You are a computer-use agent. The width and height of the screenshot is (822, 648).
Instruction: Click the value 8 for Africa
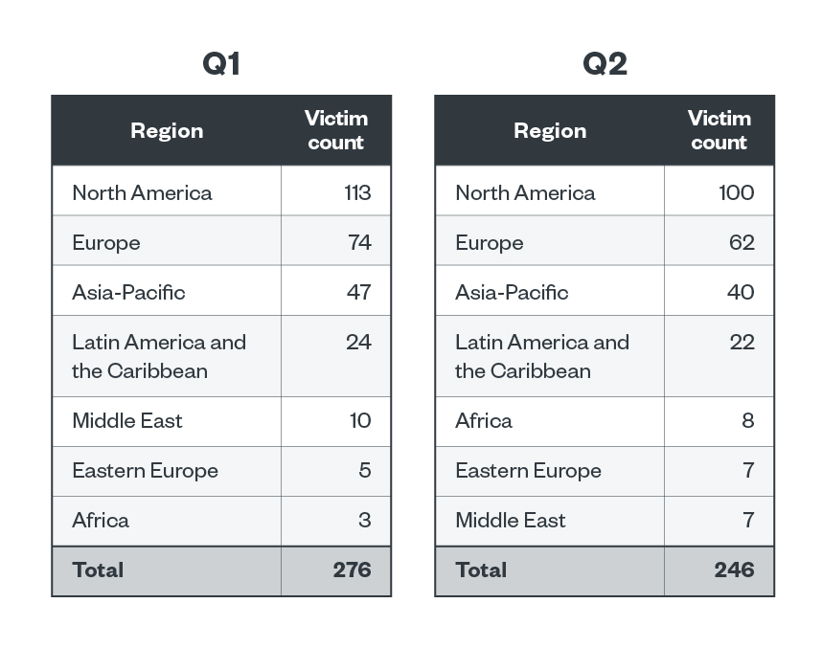point(747,420)
